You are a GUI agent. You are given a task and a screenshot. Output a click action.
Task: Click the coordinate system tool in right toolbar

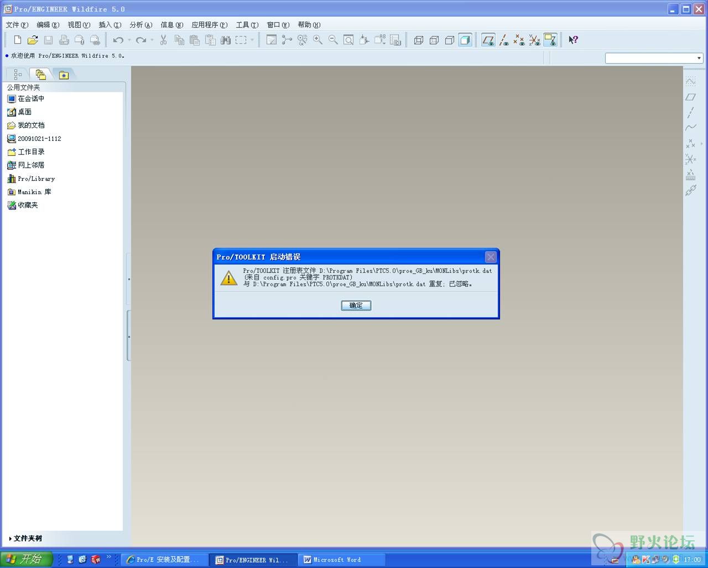coord(691,159)
